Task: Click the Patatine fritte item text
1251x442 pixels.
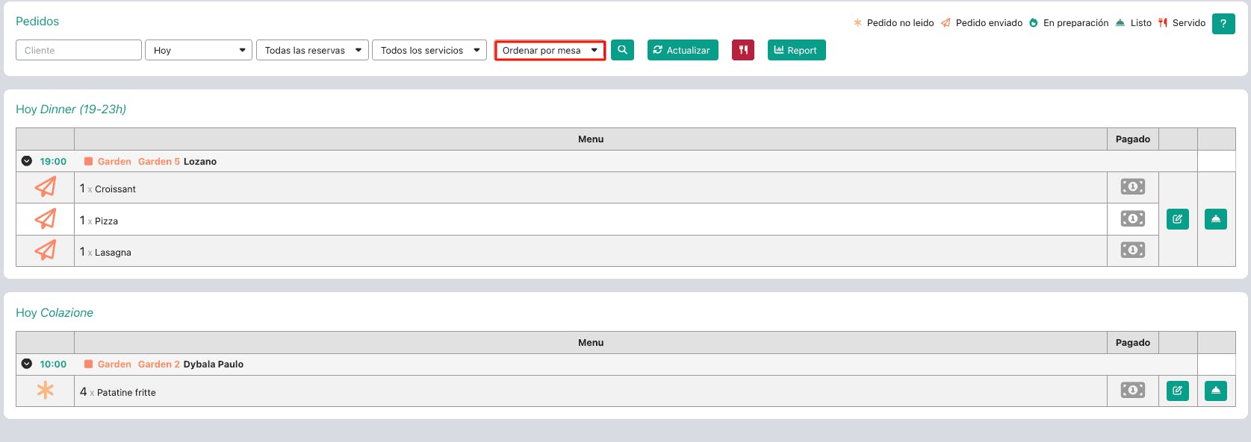Action: 126,392
